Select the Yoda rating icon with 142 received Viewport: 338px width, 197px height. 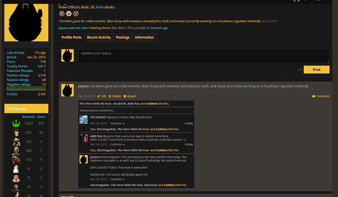(16, 141)
